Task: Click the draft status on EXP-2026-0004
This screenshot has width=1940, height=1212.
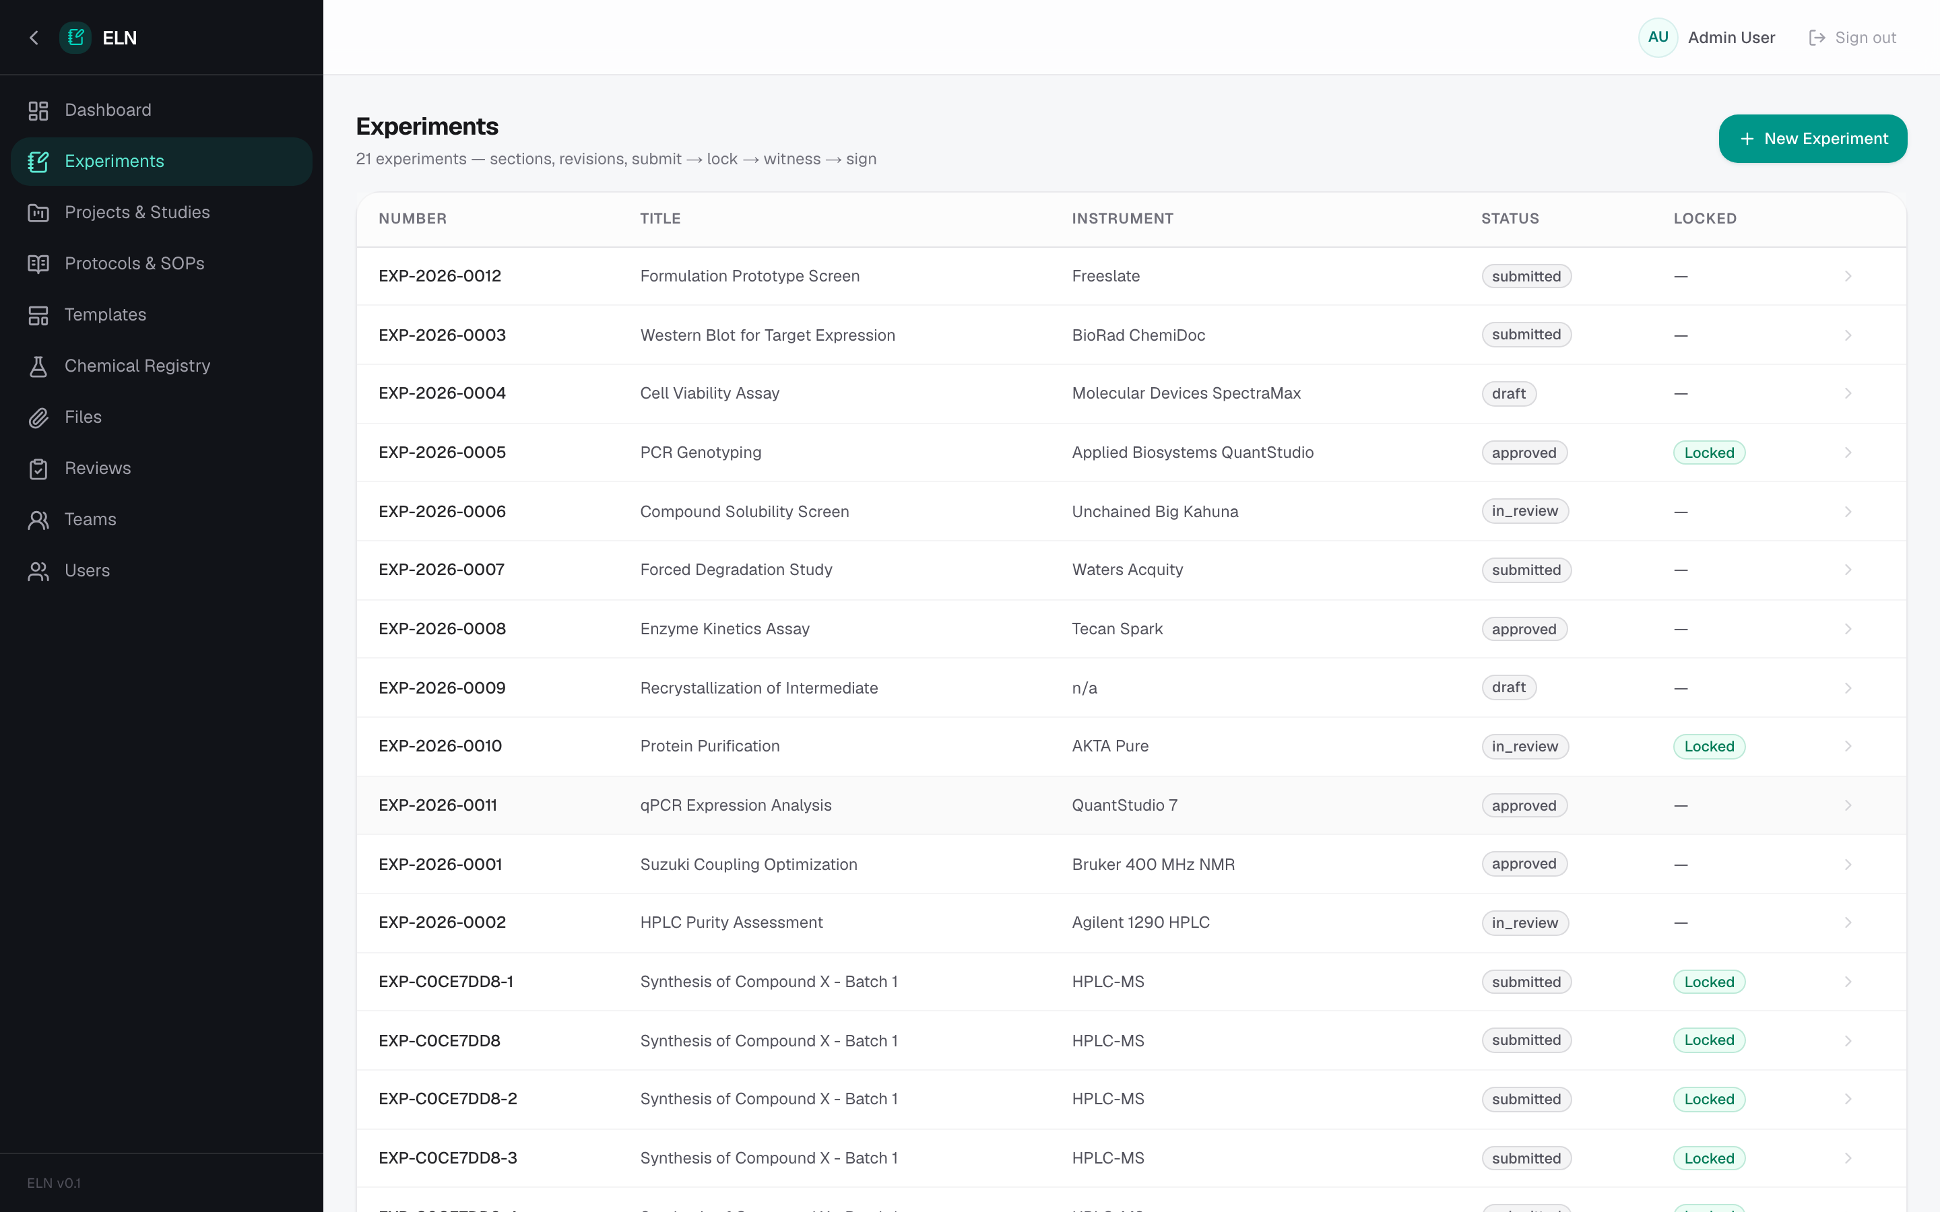Action: 1508,394
